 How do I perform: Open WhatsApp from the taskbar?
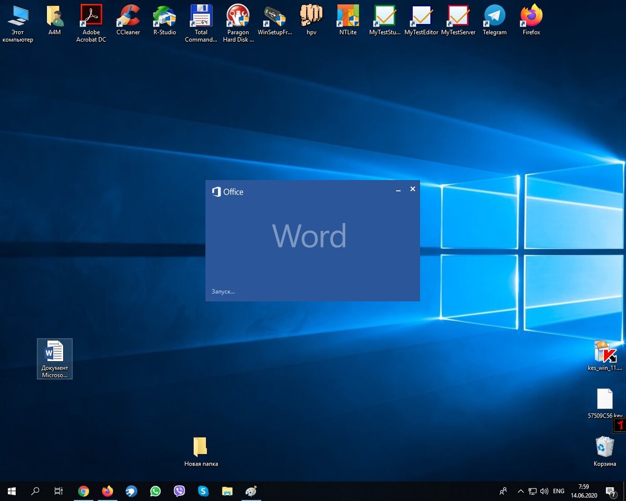tap(155, 491)
